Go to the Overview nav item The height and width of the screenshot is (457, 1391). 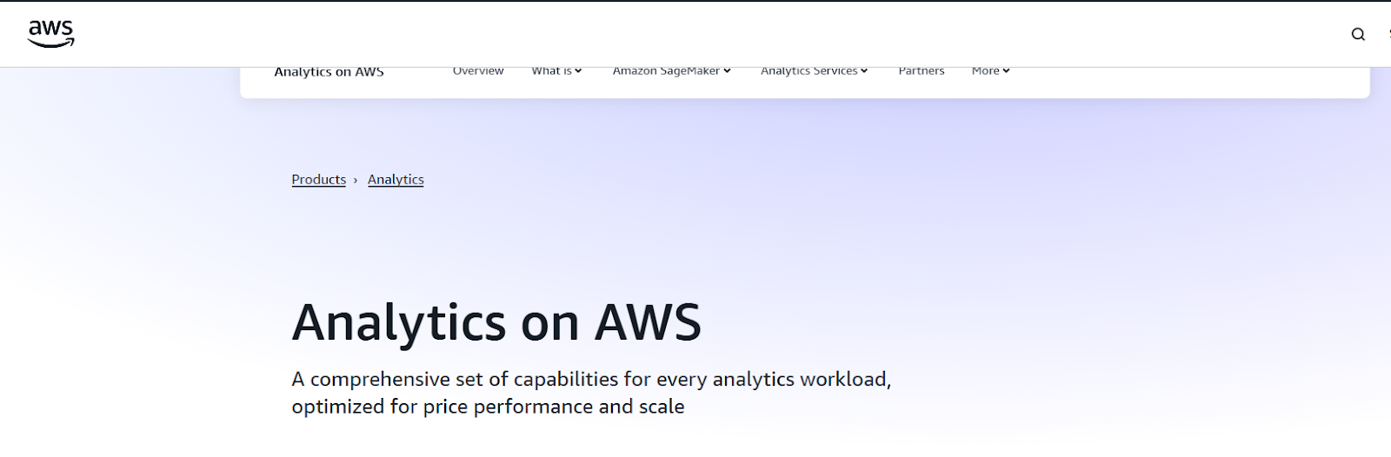478,71
